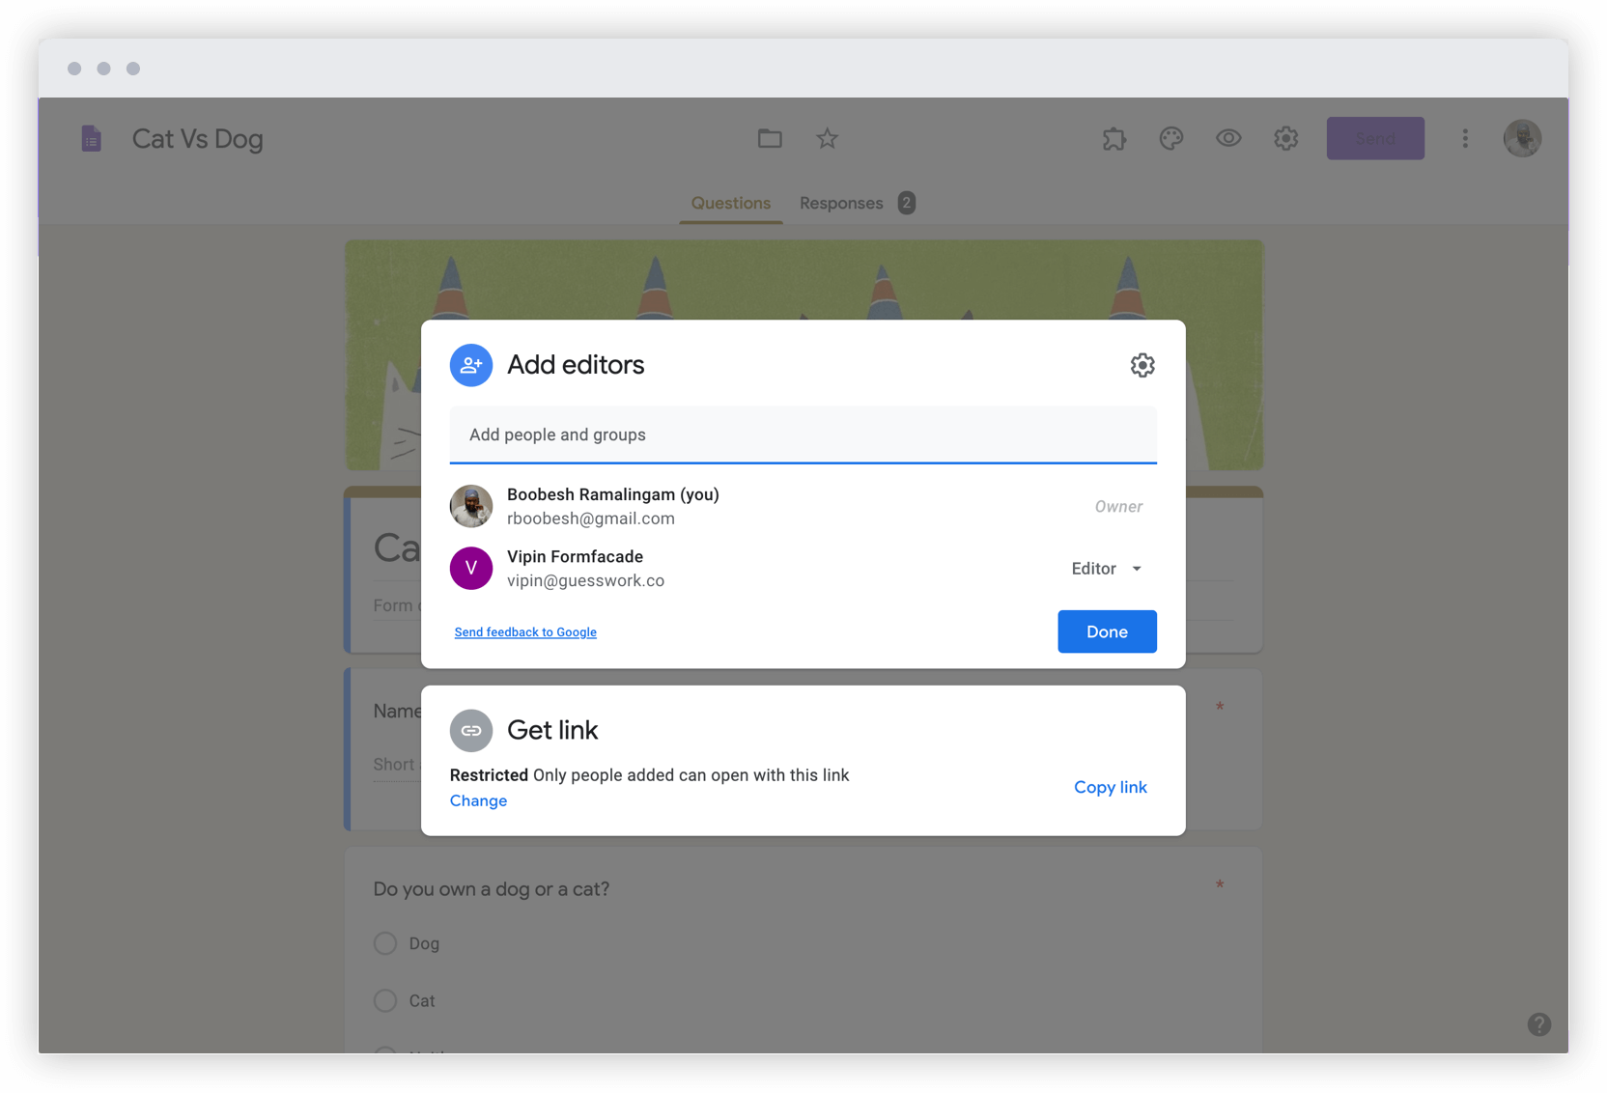Image resolution: width=1607 pixels, height=1093 pixels.
Task: Switch to the Responses tab
Action: click(x=840, y=203)
